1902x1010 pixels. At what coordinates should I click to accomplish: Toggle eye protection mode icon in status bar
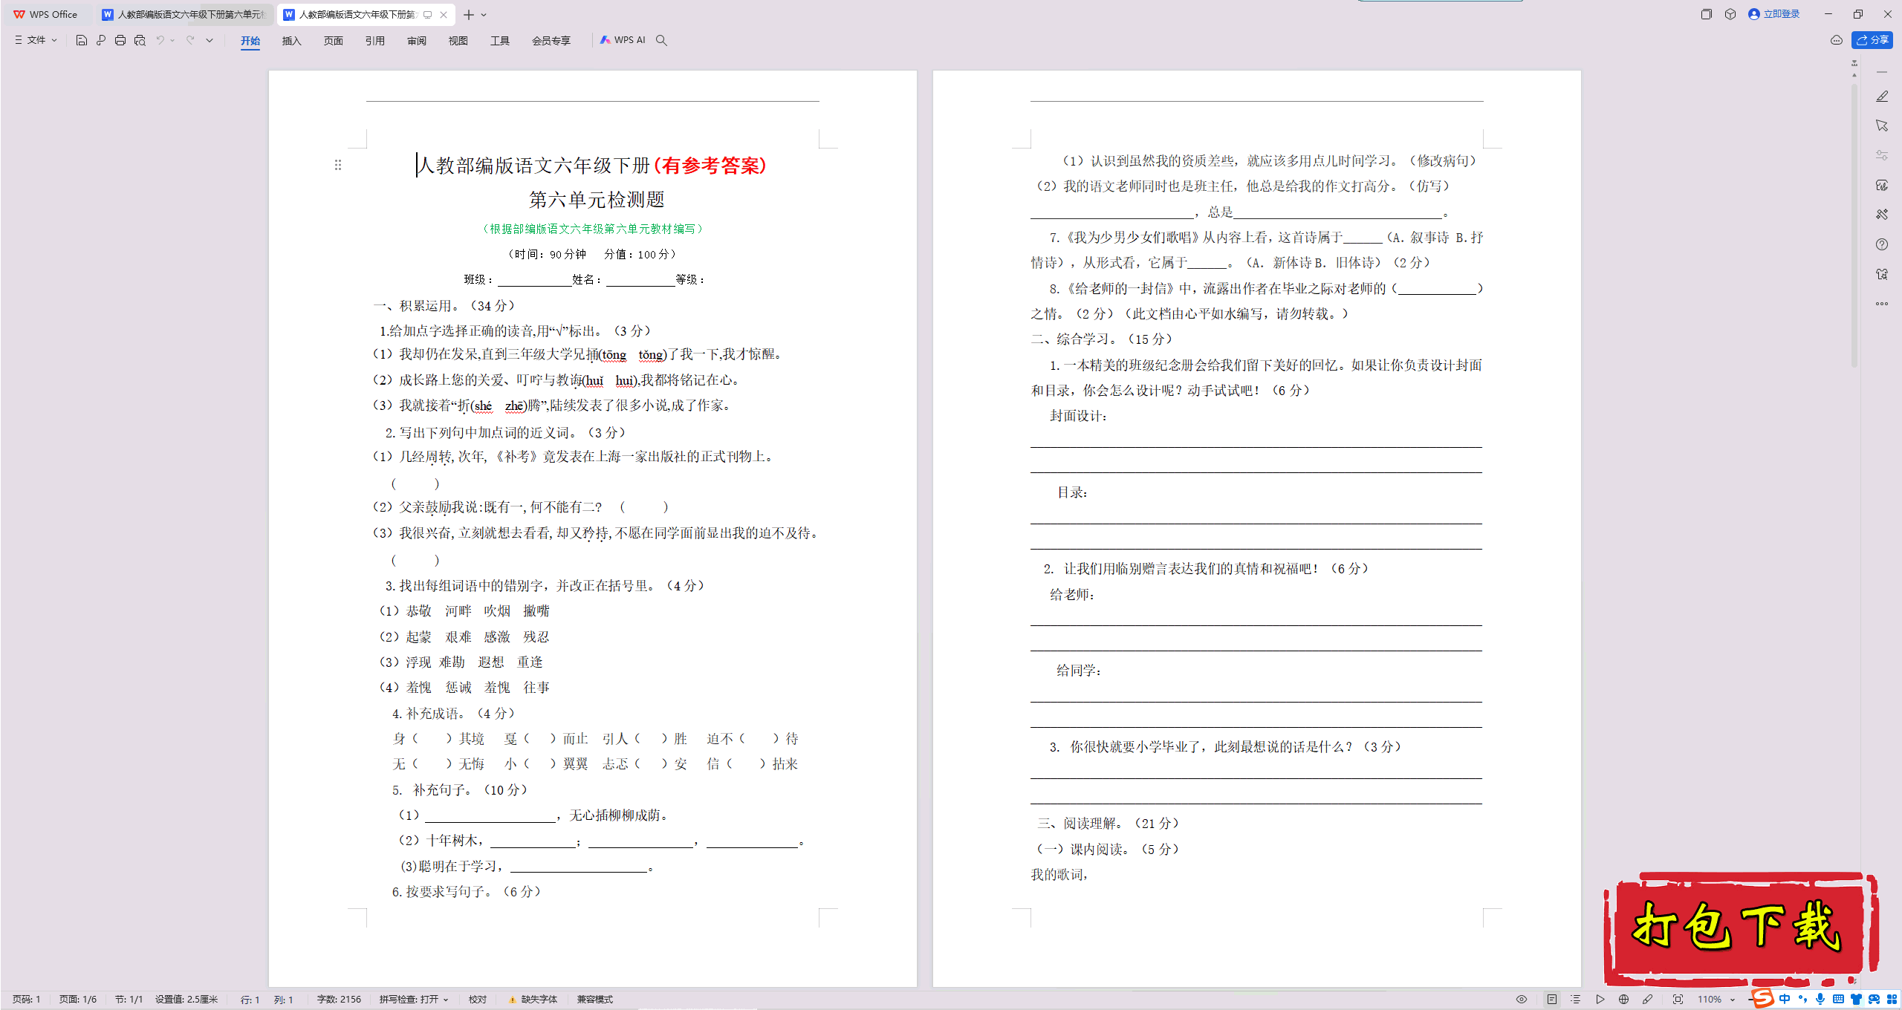point(1522,1000)
